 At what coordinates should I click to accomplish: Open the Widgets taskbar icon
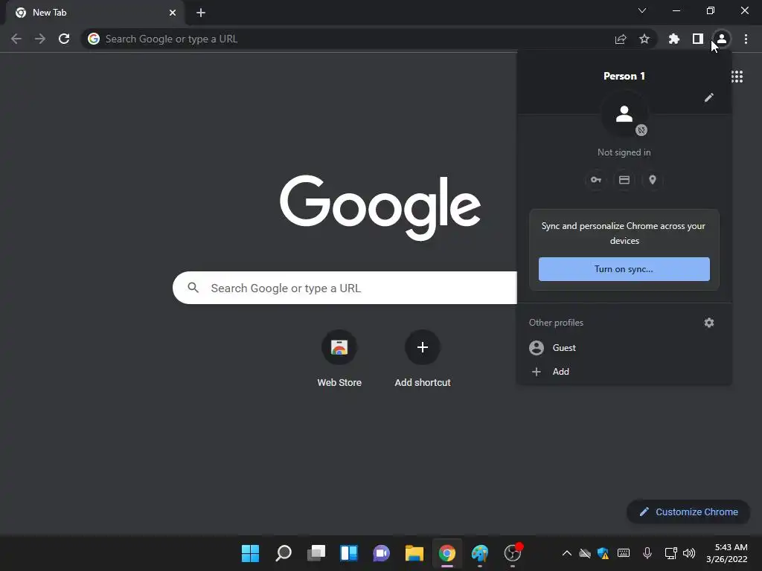click(x=349, y=553)
